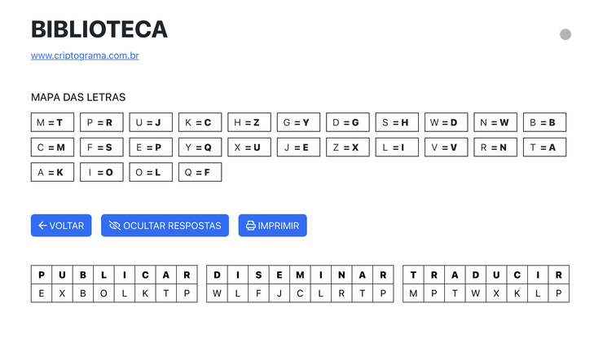Viewport: 594px width, 339px height.
Task: Click the BIBLIOTECA page heading
Action: click(99, 29)
